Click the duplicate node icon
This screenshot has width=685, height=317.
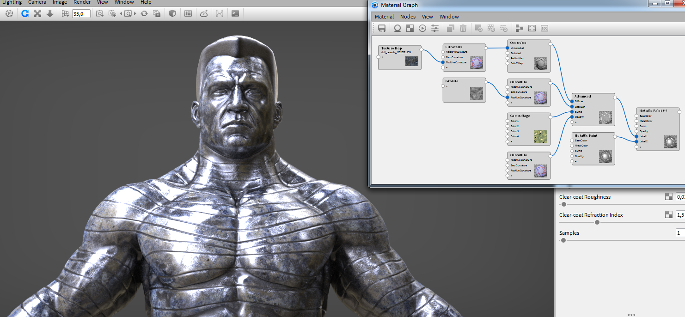(451, 28)
